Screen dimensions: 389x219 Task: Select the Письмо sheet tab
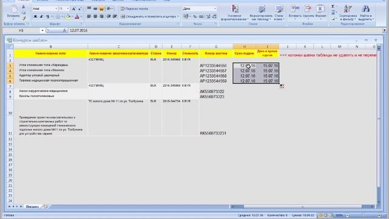[32, 207]
